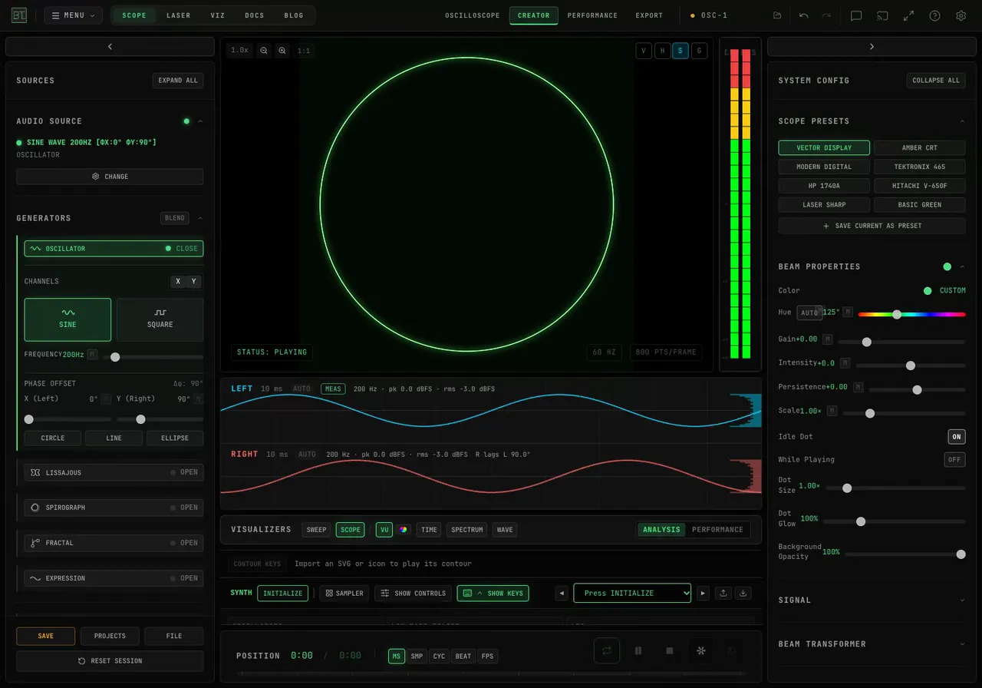Click the synth preset upload icon
The image size is (982, 688).
(x=723, y=593)
